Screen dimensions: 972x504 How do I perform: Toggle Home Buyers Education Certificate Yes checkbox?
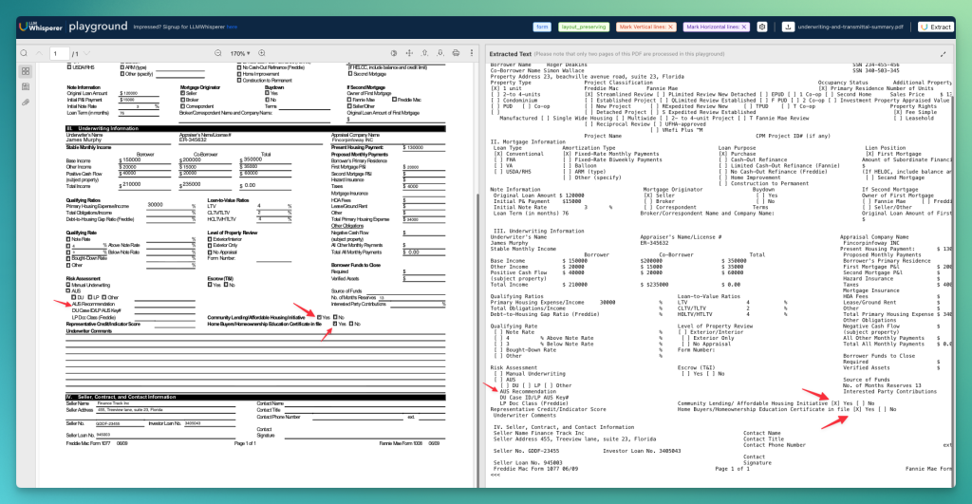pos(335,324)
